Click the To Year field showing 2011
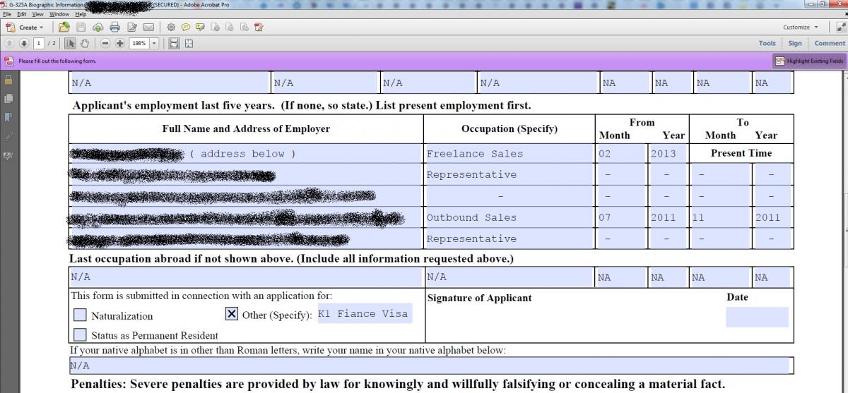This screenshot has height=393, width=848. [772, 217]
